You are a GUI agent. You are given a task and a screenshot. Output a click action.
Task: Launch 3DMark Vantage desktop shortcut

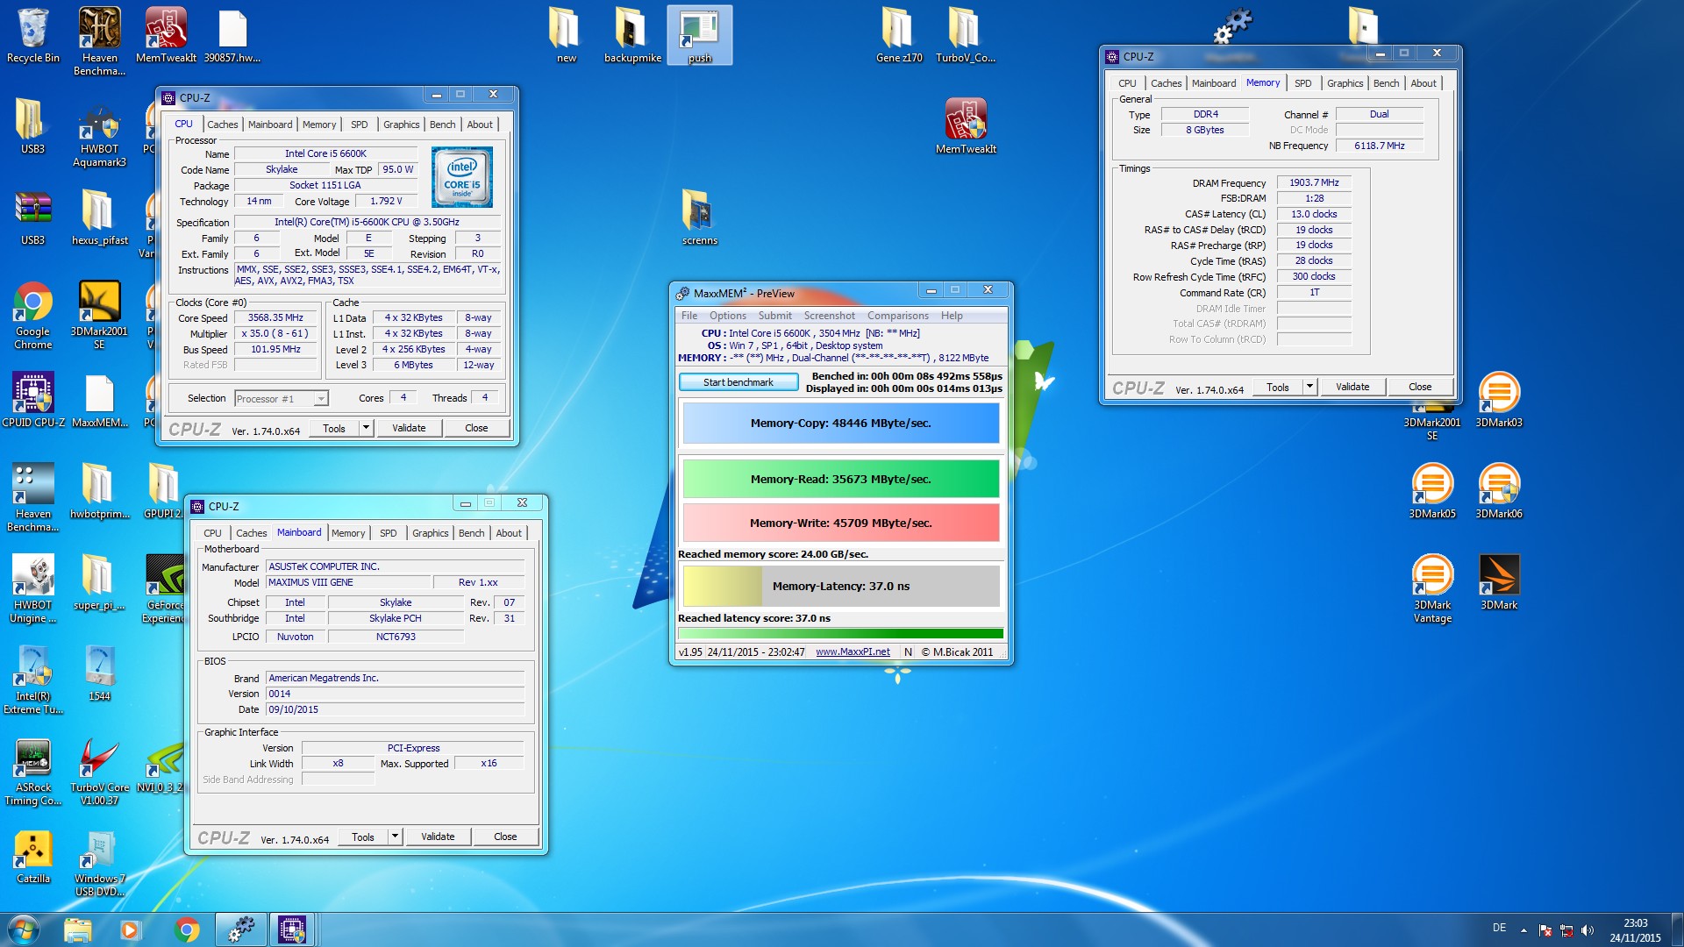(1431, 588)
